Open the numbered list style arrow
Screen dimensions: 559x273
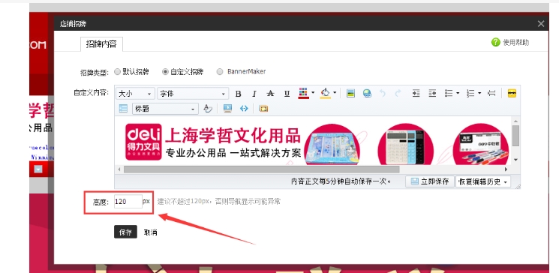click(x=479, y=94)
